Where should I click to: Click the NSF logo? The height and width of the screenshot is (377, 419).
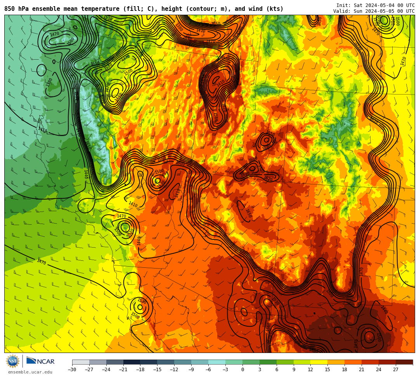click(12, 362)
